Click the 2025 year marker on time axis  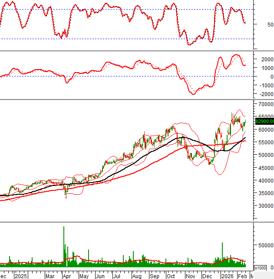pos(20,276)
